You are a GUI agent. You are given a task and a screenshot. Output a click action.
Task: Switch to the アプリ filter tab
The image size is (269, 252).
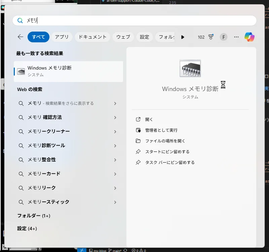coord(62,37)
